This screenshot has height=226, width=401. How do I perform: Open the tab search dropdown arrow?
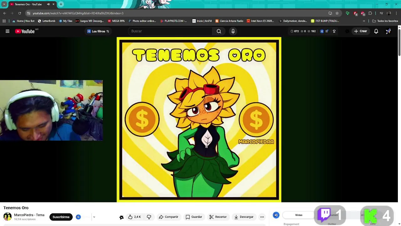(x=4, y=4)
